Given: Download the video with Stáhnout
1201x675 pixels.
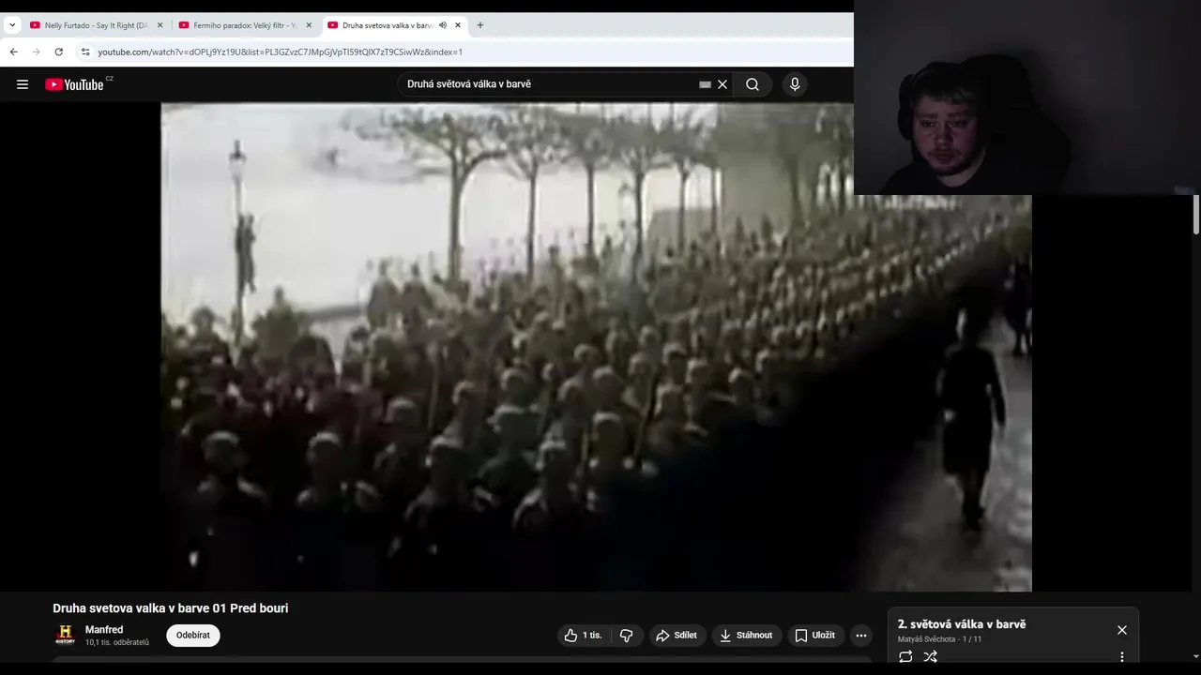Looking at the screenshot, I should 747,636.
